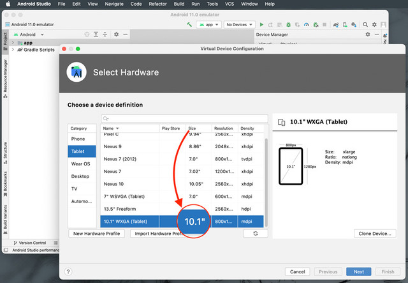Open IDE settings gear in main toolbar
408x283 pixels.
click(374, 24)
